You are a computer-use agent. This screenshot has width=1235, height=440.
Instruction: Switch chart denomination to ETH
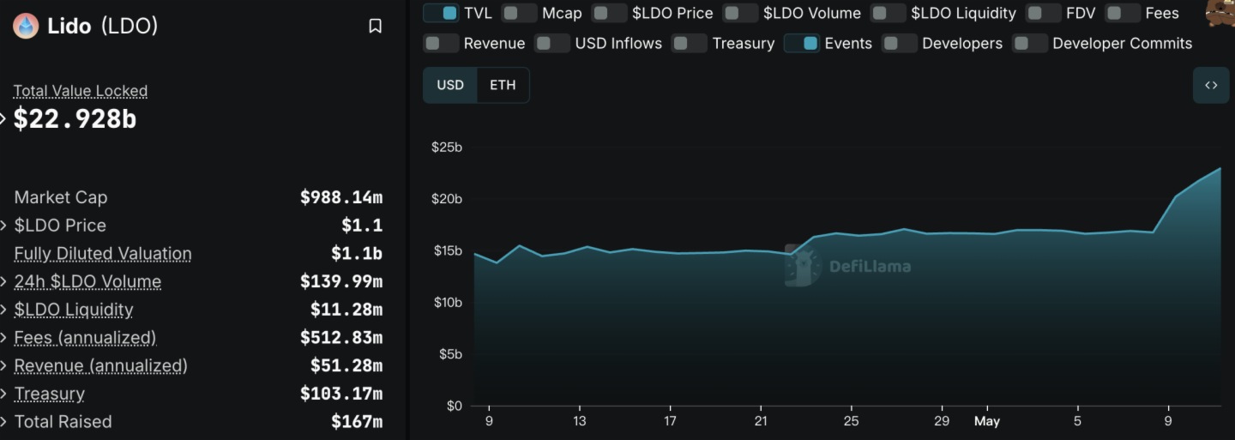point(503,85)
